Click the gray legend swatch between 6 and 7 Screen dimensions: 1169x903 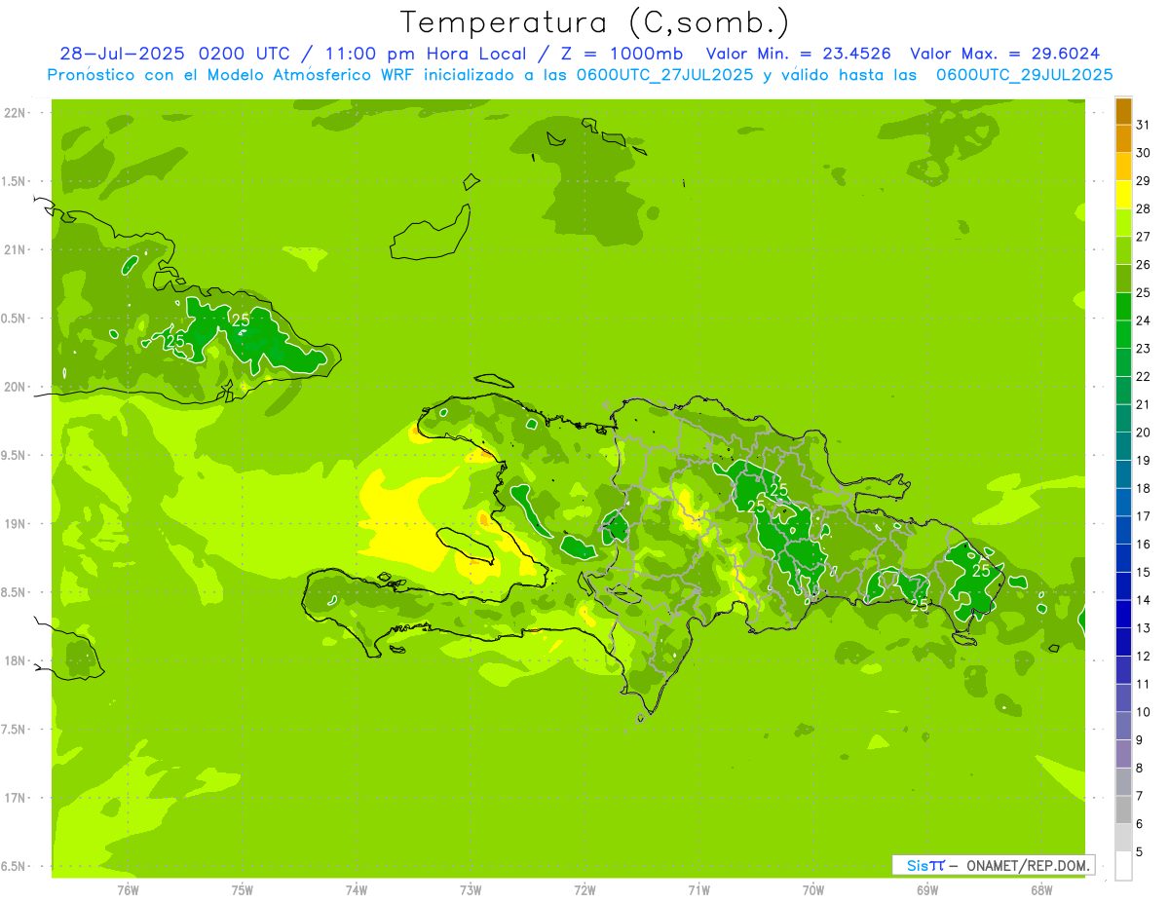(1123, 809)
